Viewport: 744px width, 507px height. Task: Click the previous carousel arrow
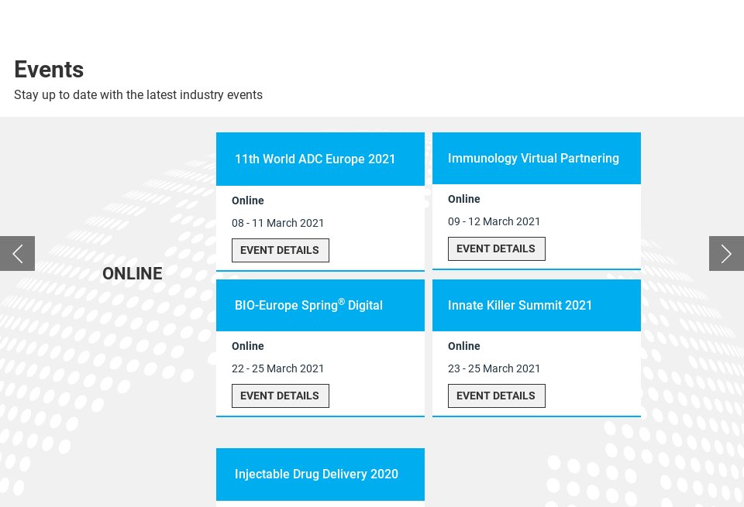17,253
